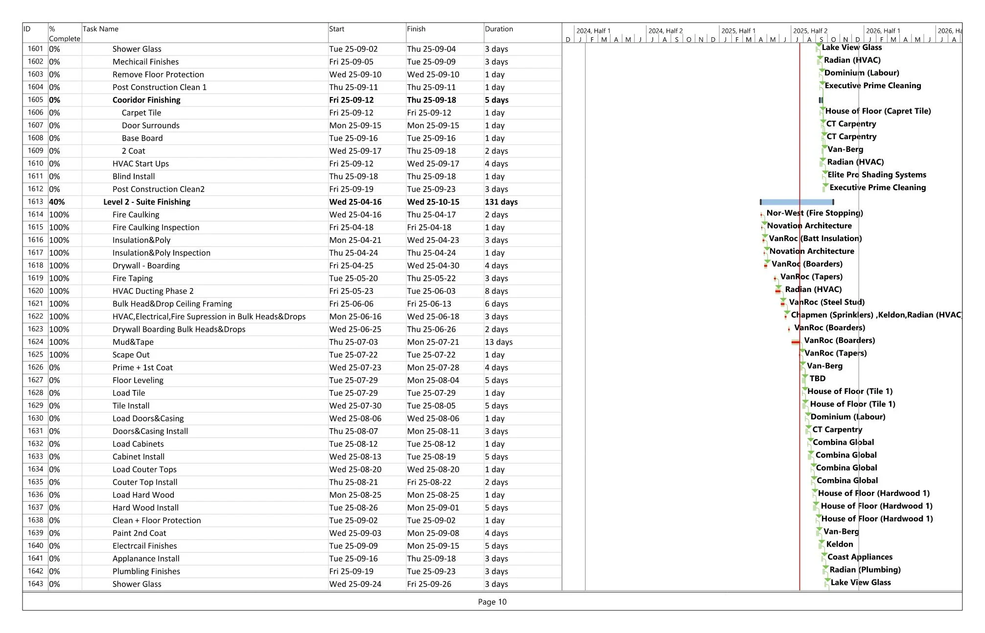Select the Finish column header
This screenshot has width=985, height=633.
[416, 29]
